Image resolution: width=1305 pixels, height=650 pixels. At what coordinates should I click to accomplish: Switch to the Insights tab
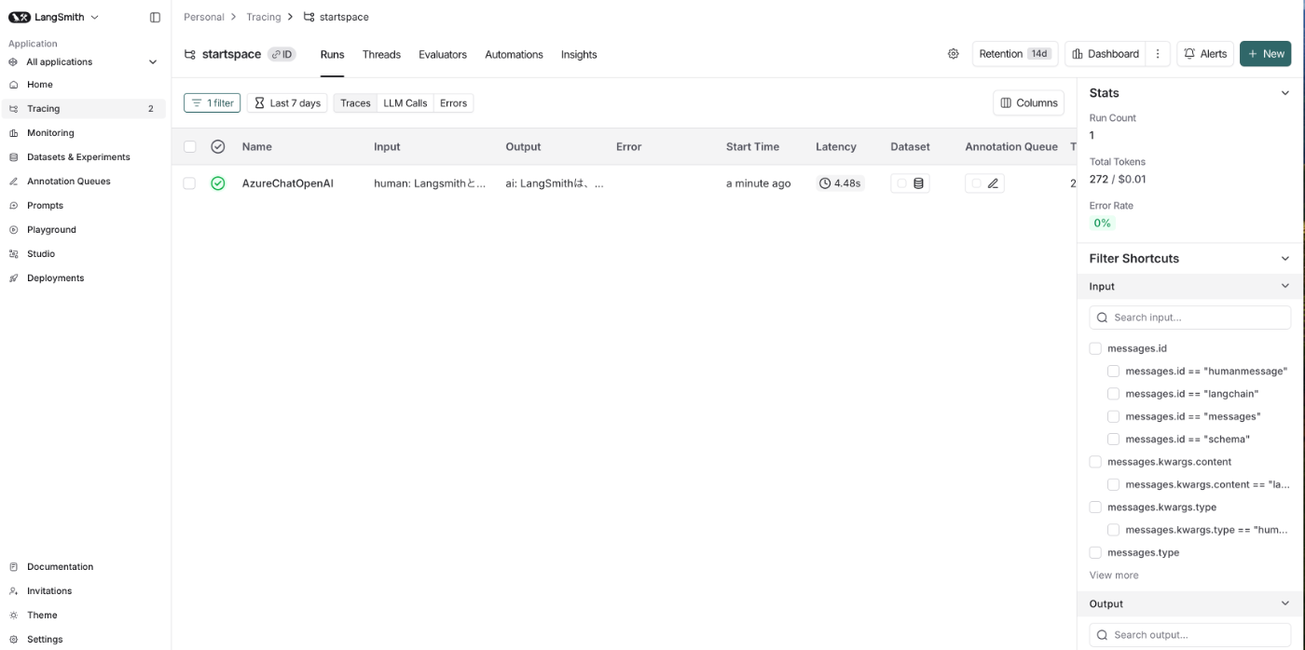click(579, 54)
